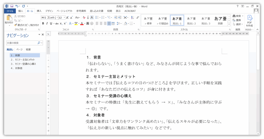Image resolution: width=264 pixels, height=139 pixels.
Task: Apply the 表題 style
Action: [220, 20]
